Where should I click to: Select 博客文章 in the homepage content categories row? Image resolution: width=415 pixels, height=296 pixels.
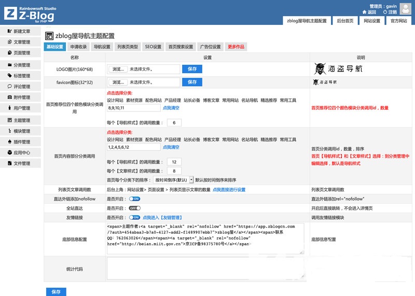pos(211,139)
